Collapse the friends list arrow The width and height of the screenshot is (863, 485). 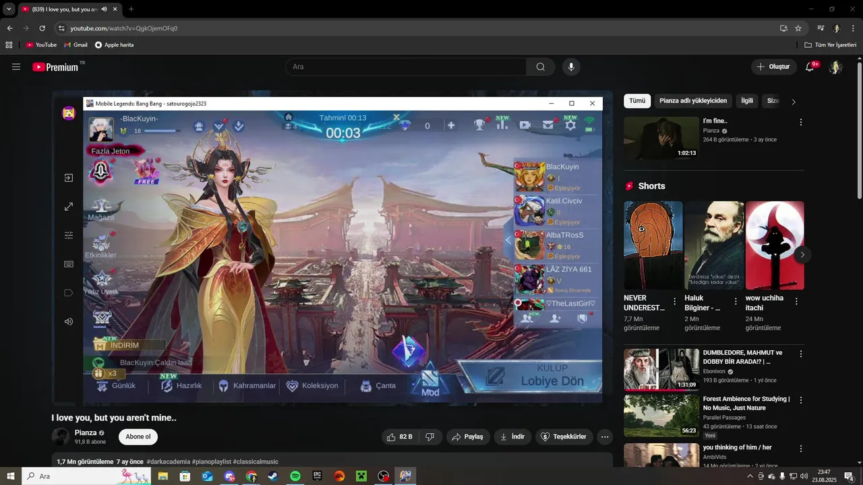[508, 240]
